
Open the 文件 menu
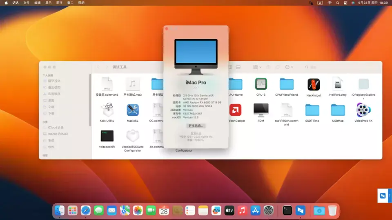26,3
